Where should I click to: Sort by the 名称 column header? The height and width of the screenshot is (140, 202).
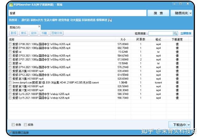[x=62, y=39]
